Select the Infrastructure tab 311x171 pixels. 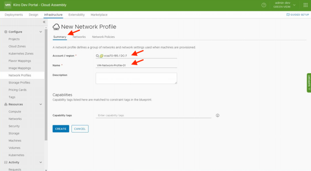53,15
